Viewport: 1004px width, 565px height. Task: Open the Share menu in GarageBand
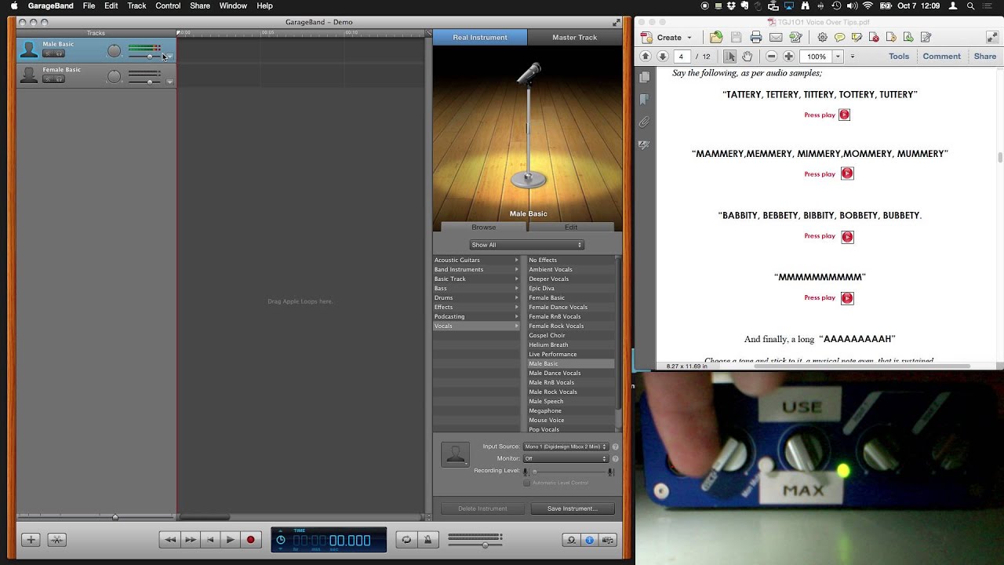[x=200, y=5]
